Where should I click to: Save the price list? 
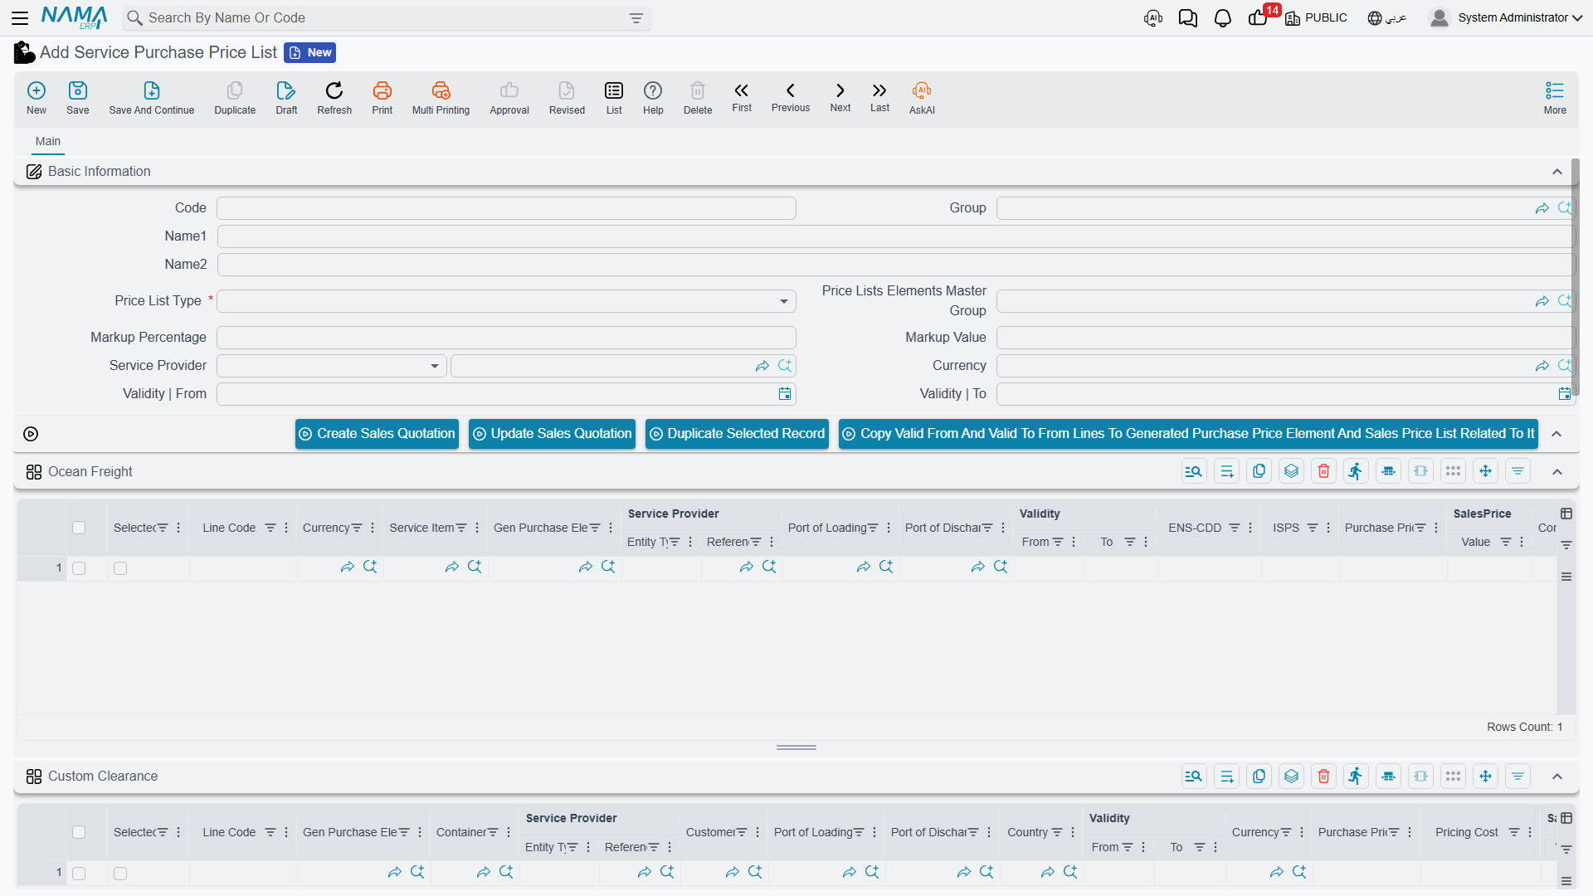(x=78, y=98)
